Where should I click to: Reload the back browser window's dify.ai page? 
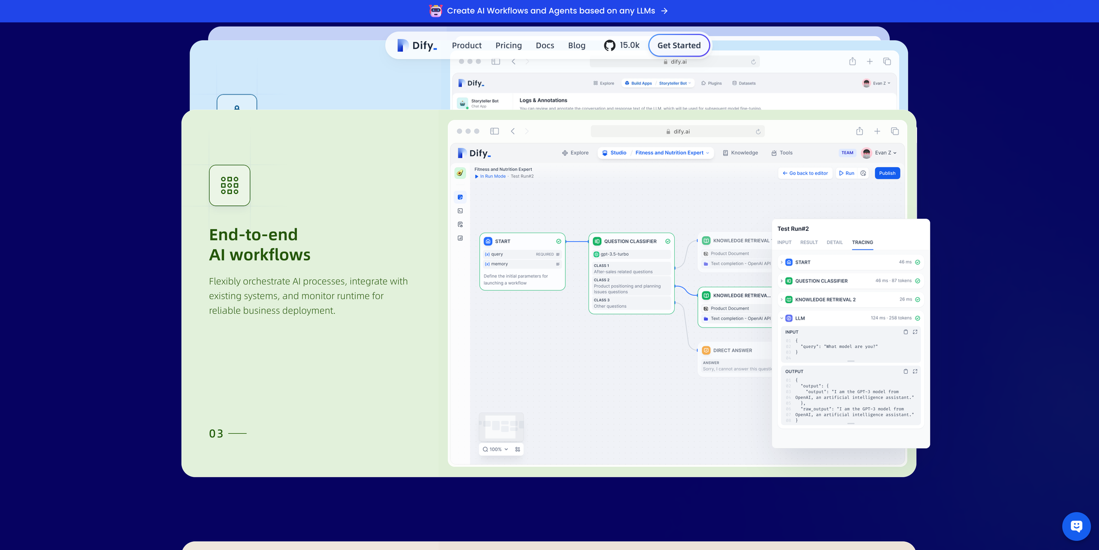[x=753, y=62]
